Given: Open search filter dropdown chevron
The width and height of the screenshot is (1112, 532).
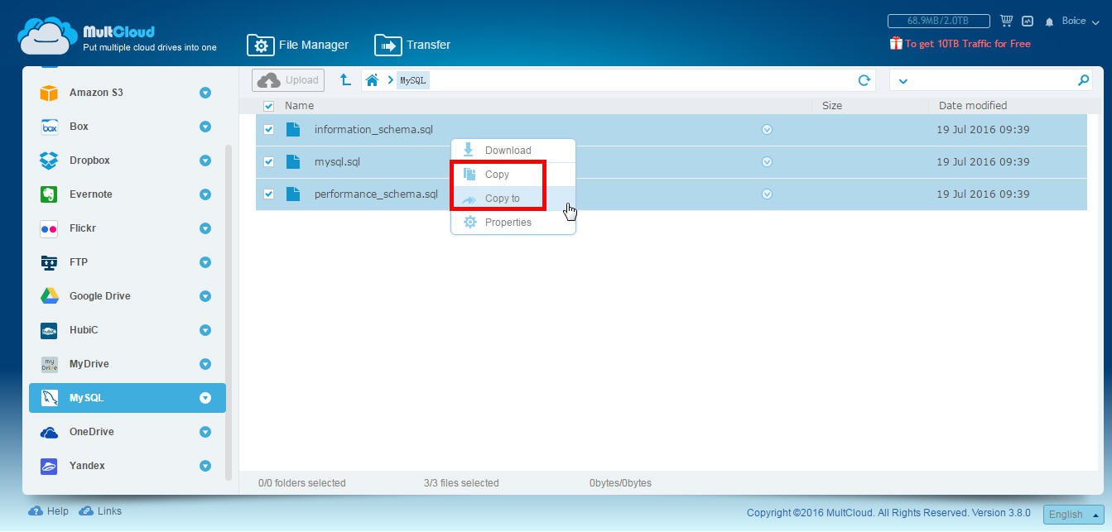Looking at the screenshot, I should [x=903, y=81].
